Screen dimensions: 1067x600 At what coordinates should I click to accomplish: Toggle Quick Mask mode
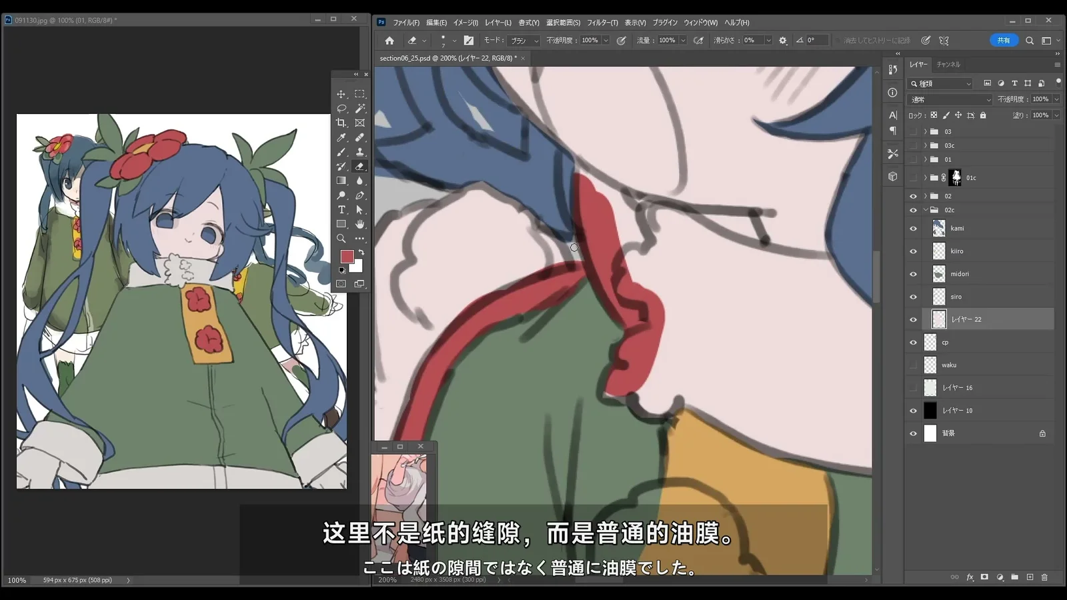point(341,284)
